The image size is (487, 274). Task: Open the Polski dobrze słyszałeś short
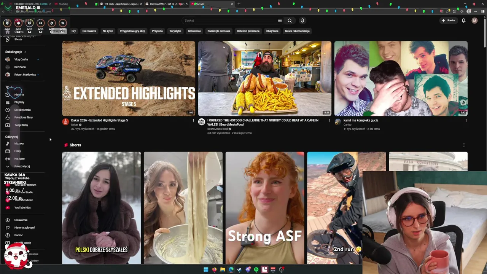point(102,208)
